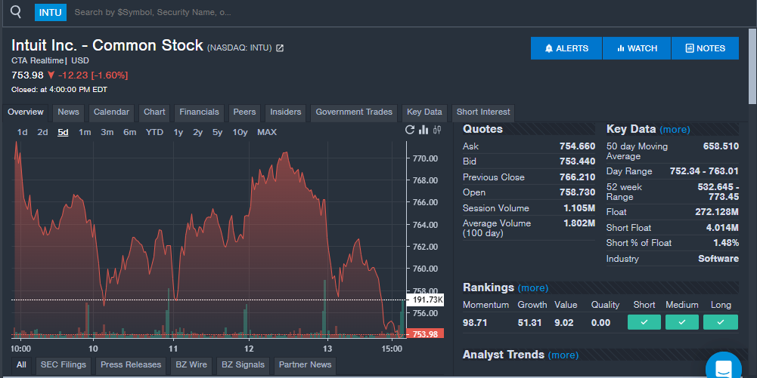Select 6m chart range
This screenshot has height=378, width=757.
(130, 133)
